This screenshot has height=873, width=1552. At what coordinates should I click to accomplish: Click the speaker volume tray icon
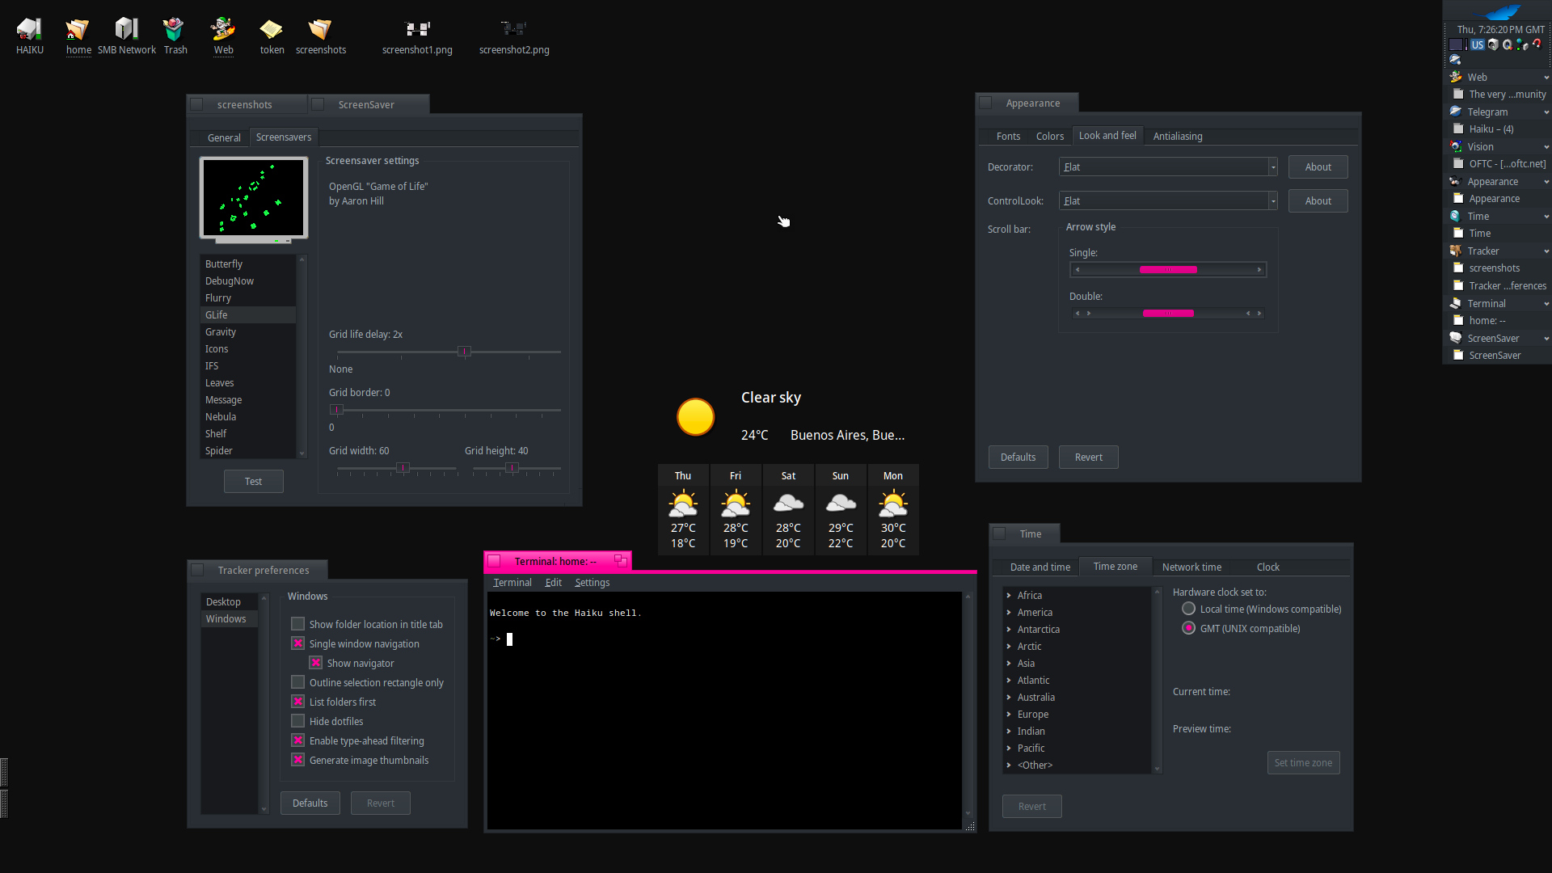[x=1493, y=44]
